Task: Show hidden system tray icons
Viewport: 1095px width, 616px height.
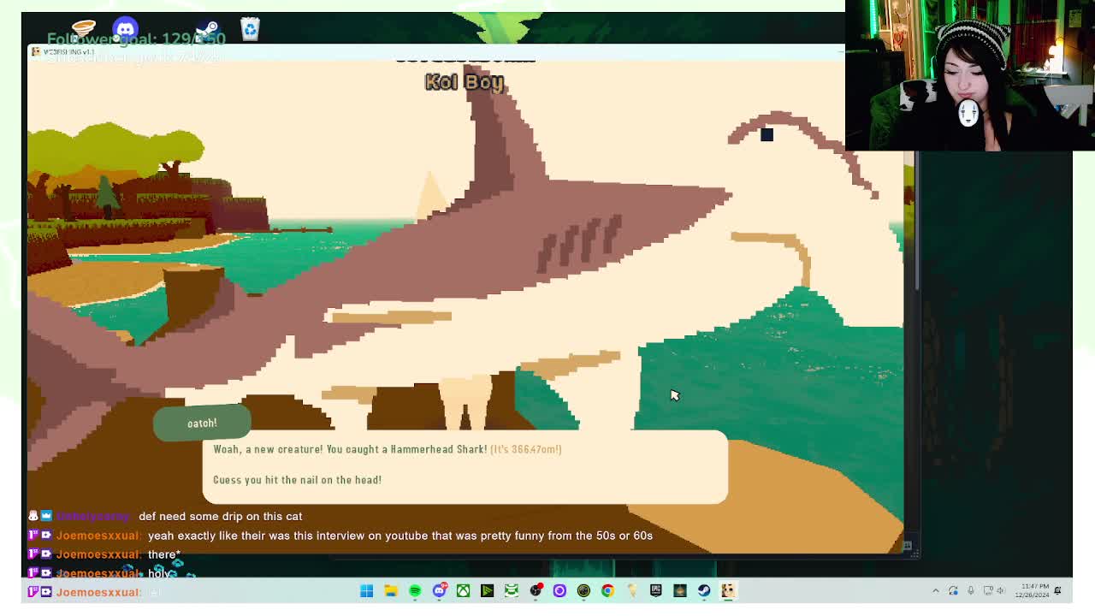Action: click(x=935, y=590)
